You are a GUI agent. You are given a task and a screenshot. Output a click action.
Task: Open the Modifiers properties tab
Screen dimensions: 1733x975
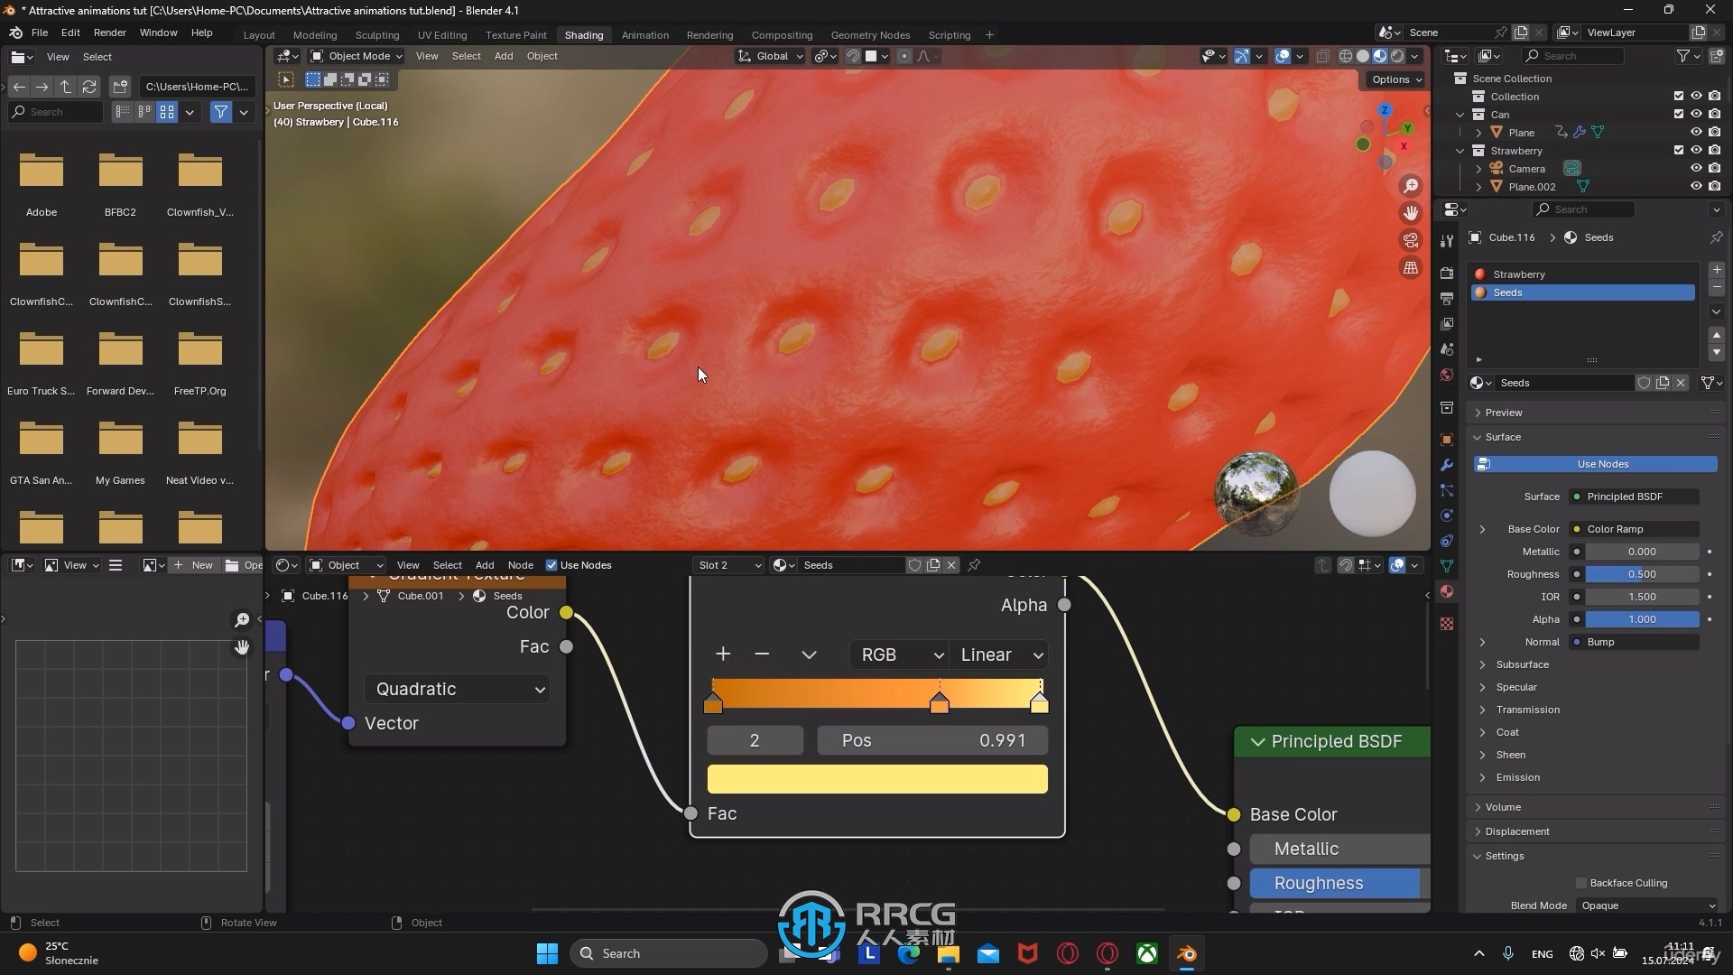pos(1447,465)
